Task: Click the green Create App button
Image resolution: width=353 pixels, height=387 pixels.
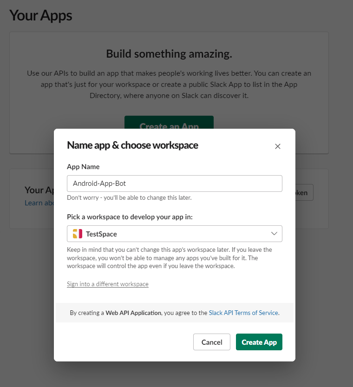Action: pyautogui.click(x=259, y=342)
